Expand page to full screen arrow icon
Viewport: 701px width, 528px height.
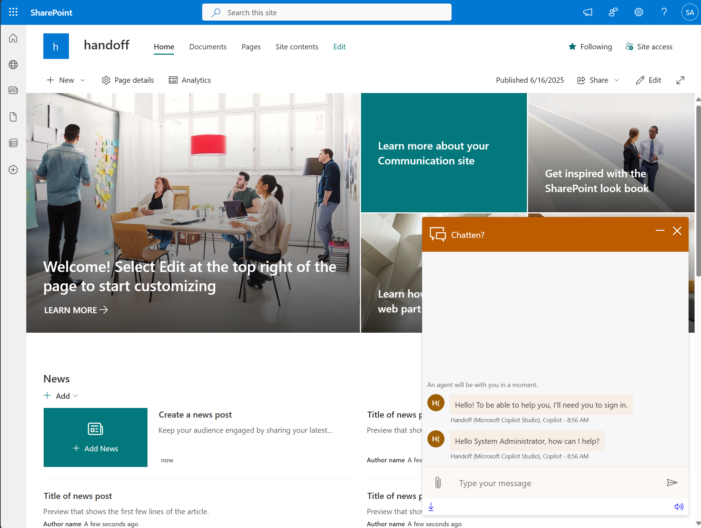680,80
